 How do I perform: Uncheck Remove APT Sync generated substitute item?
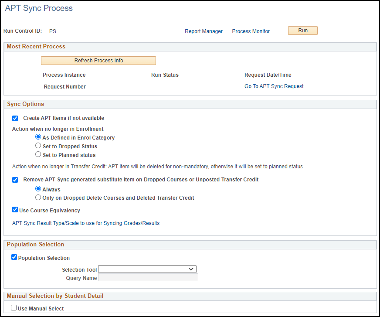coord(15,180)
